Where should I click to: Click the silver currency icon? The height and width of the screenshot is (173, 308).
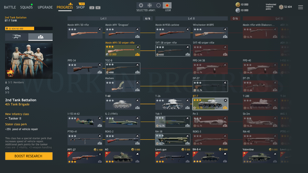click(238, 10)
